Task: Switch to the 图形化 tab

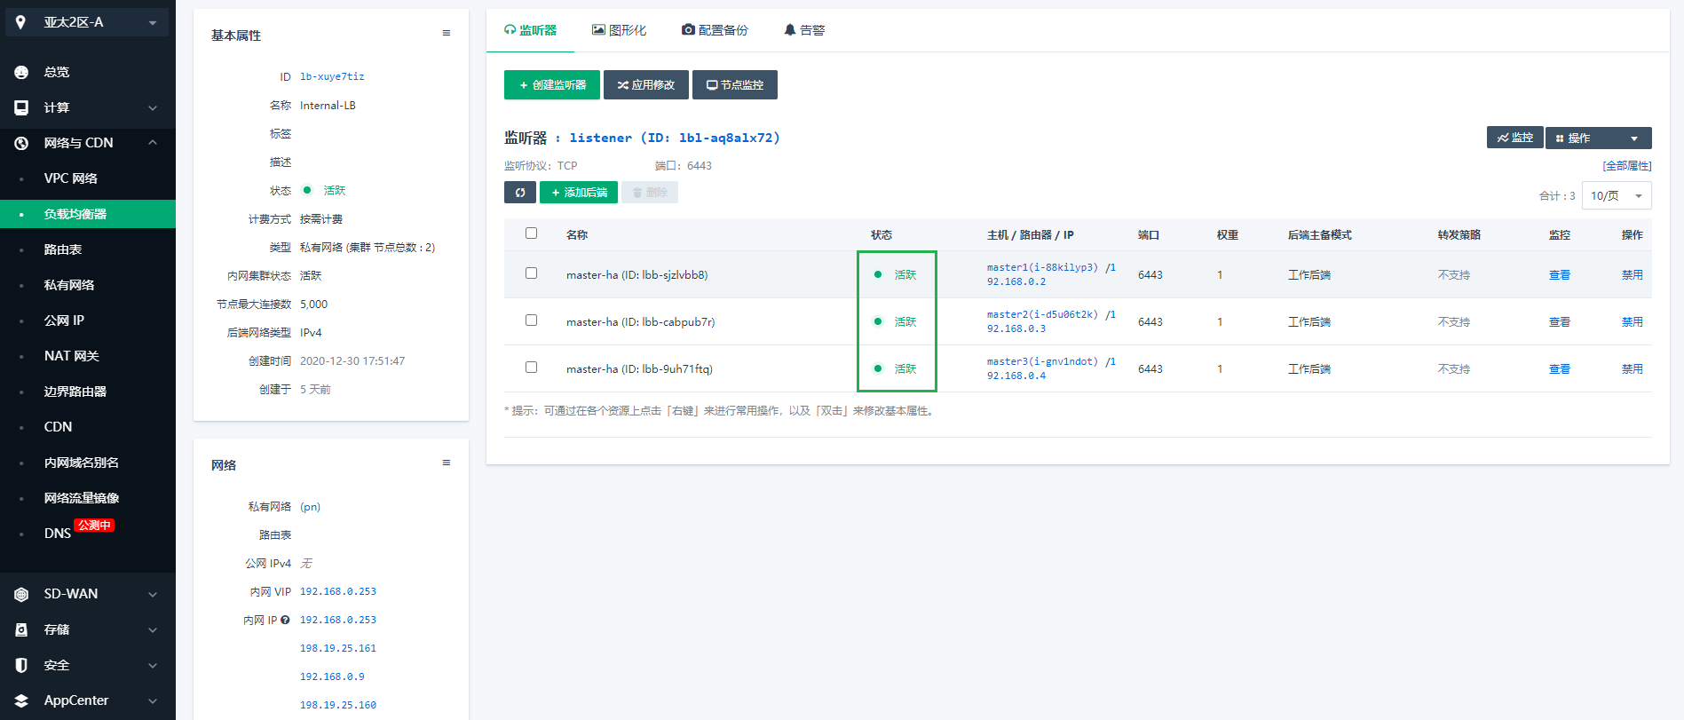Action: pos(619,30)
